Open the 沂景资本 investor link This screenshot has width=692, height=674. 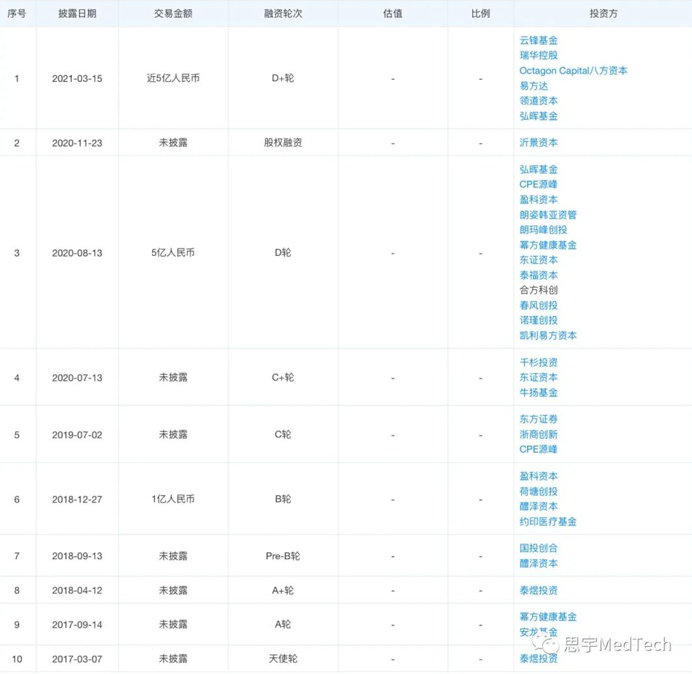tap(538, 143)
